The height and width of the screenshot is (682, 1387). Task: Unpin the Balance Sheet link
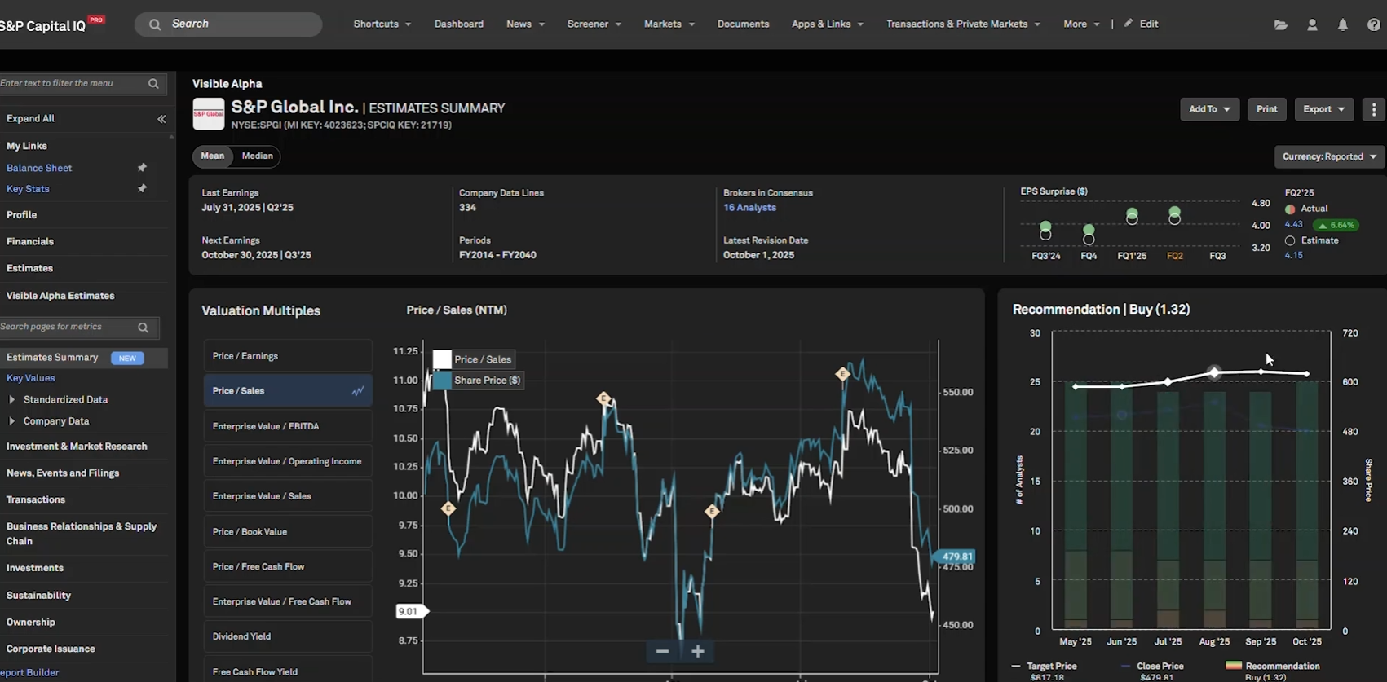point(142,168)
